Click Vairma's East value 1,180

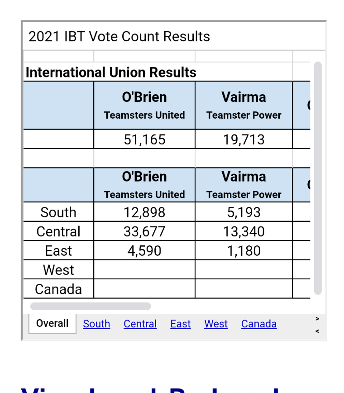(244, 250)
